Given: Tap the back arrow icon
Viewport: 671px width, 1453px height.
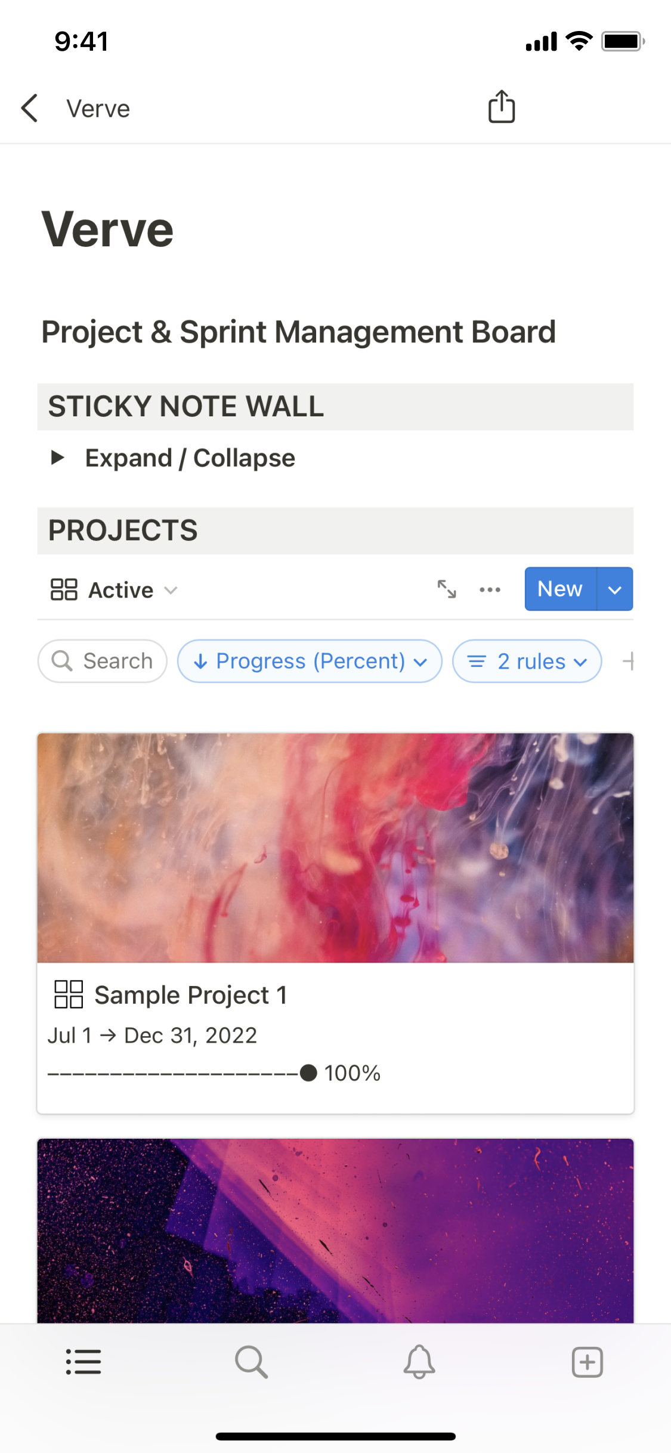Looking at the screenshot, I should tap(30, 108).
